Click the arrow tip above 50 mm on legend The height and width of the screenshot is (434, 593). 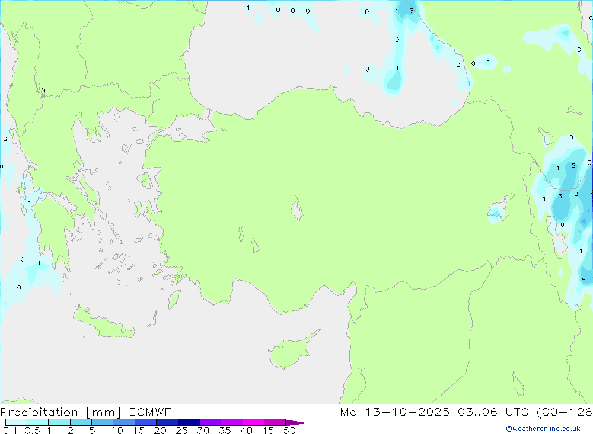[x=296, y=422]
